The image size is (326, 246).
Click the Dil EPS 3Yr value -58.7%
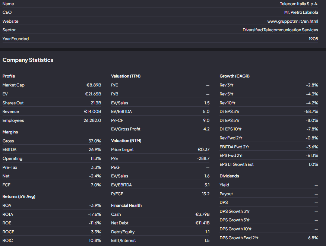click(311, 112)
